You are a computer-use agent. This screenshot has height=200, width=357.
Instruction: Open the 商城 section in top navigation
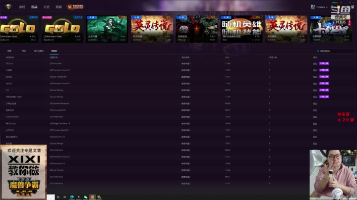pyautogui.click(x=59, y=7)
